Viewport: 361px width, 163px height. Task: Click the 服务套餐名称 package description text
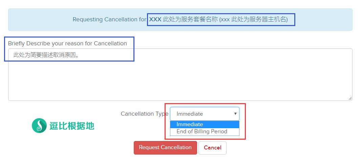(x=190, y=19)
